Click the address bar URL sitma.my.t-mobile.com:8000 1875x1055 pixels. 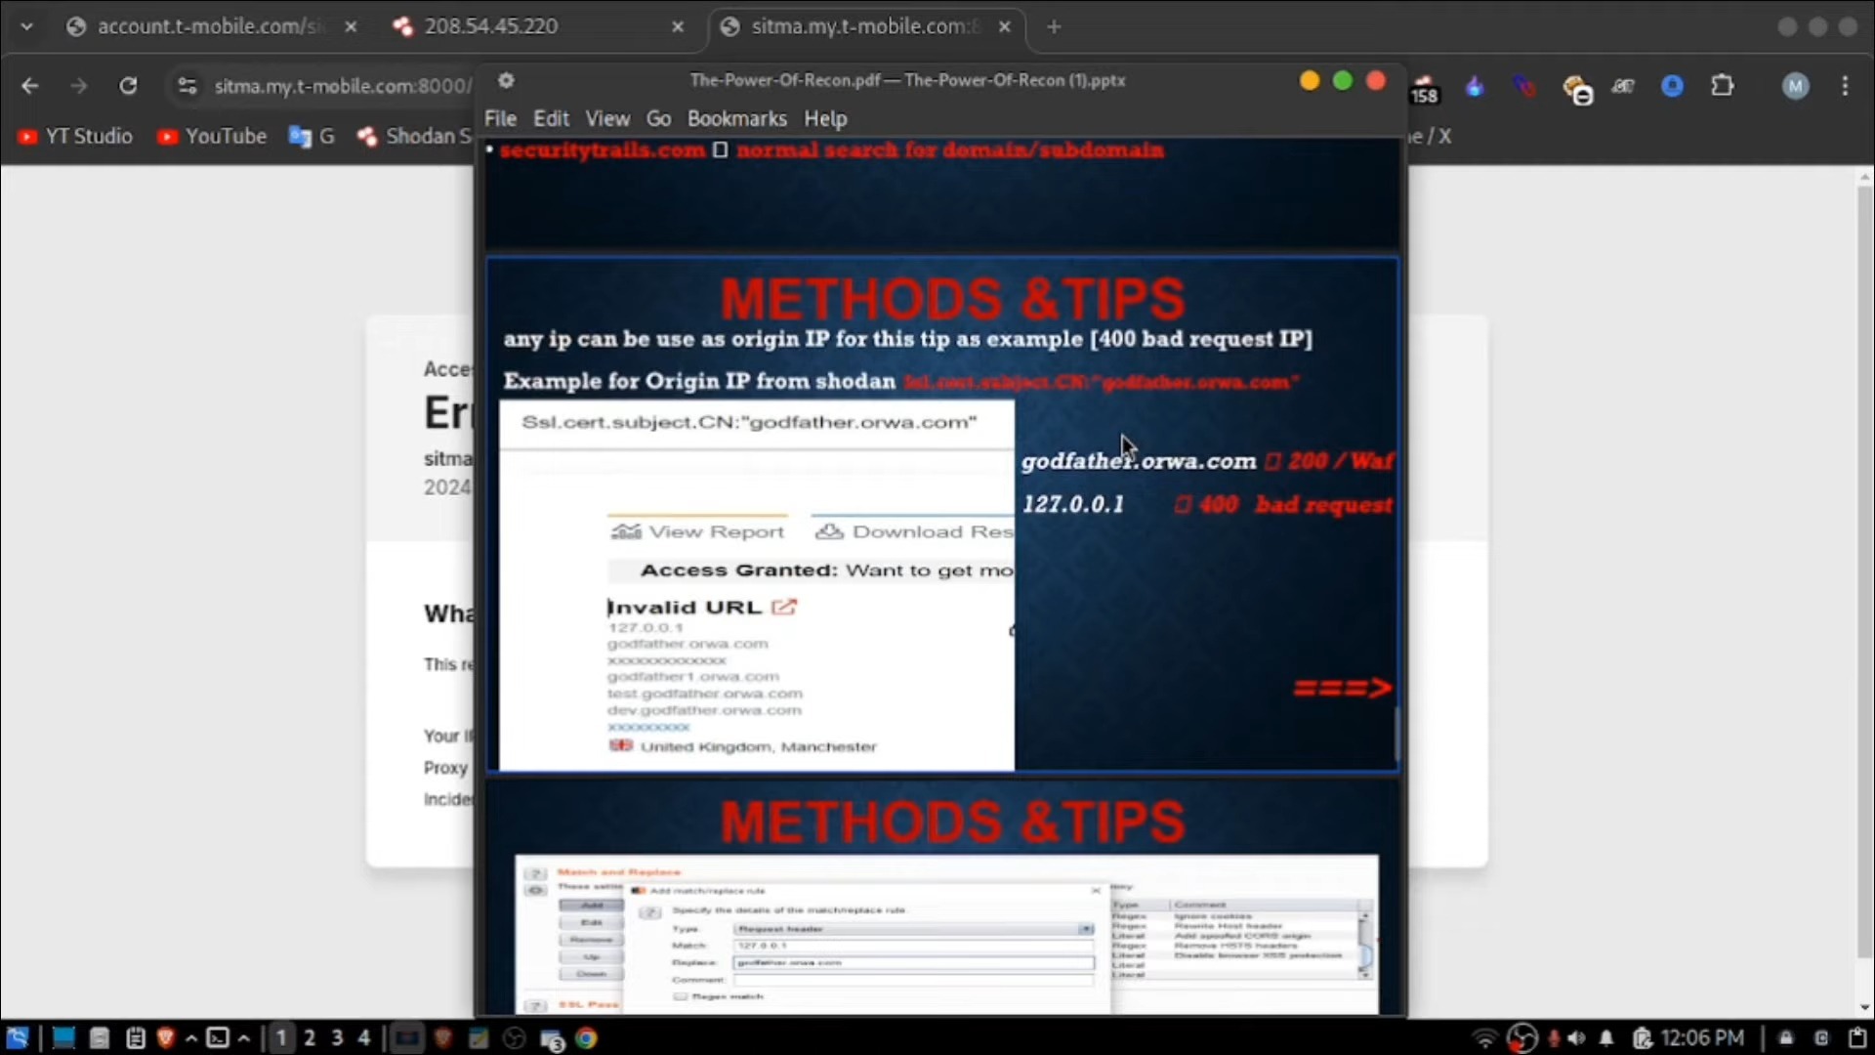click(342, 86)
